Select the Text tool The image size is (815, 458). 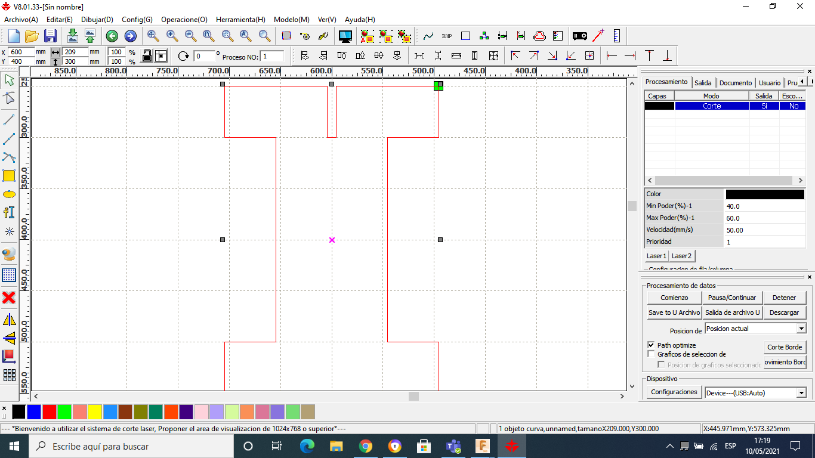[9, 212]
